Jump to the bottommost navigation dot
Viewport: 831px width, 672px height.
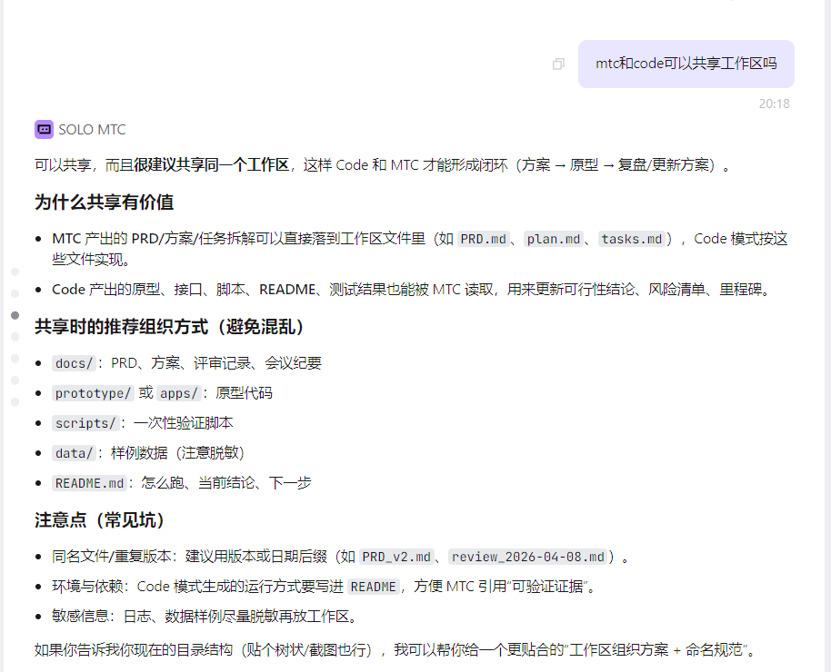pyautogui.click(x=15, y=401)
